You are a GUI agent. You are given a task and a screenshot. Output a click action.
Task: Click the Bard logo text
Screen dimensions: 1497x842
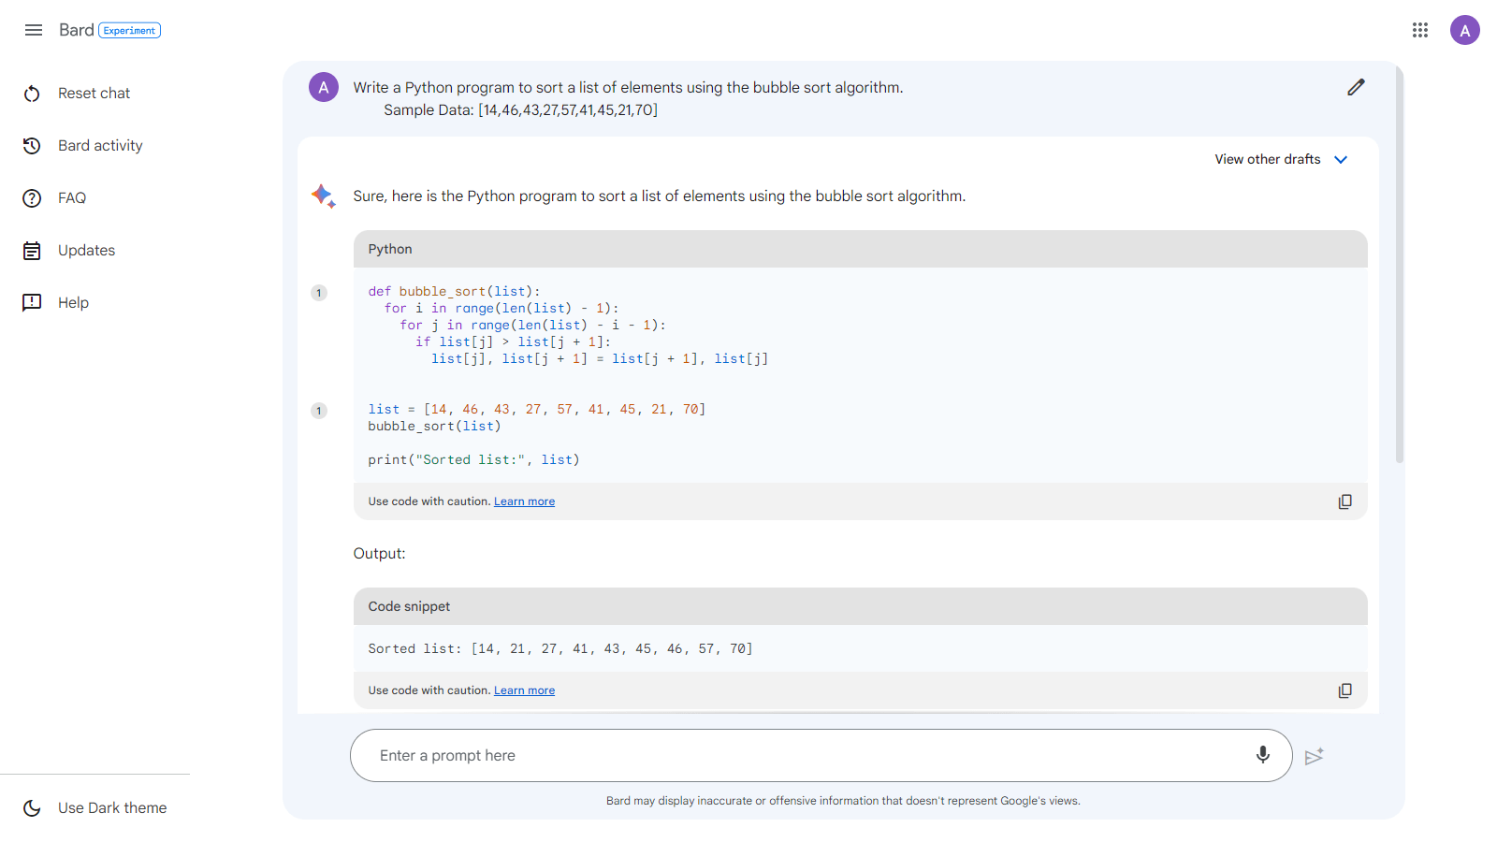click(x=77, y=30)
